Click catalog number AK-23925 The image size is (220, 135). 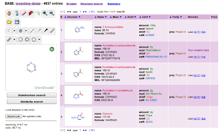tap(151, 100)
